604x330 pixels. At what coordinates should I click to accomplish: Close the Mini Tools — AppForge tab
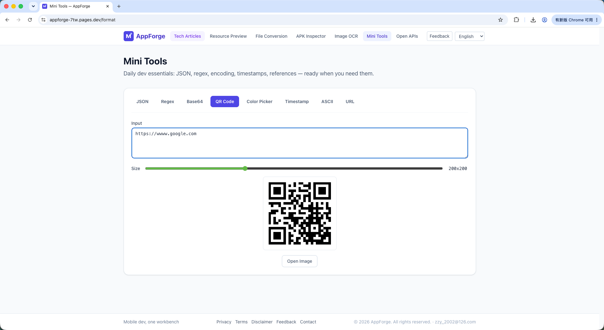(x=108, y=6)
